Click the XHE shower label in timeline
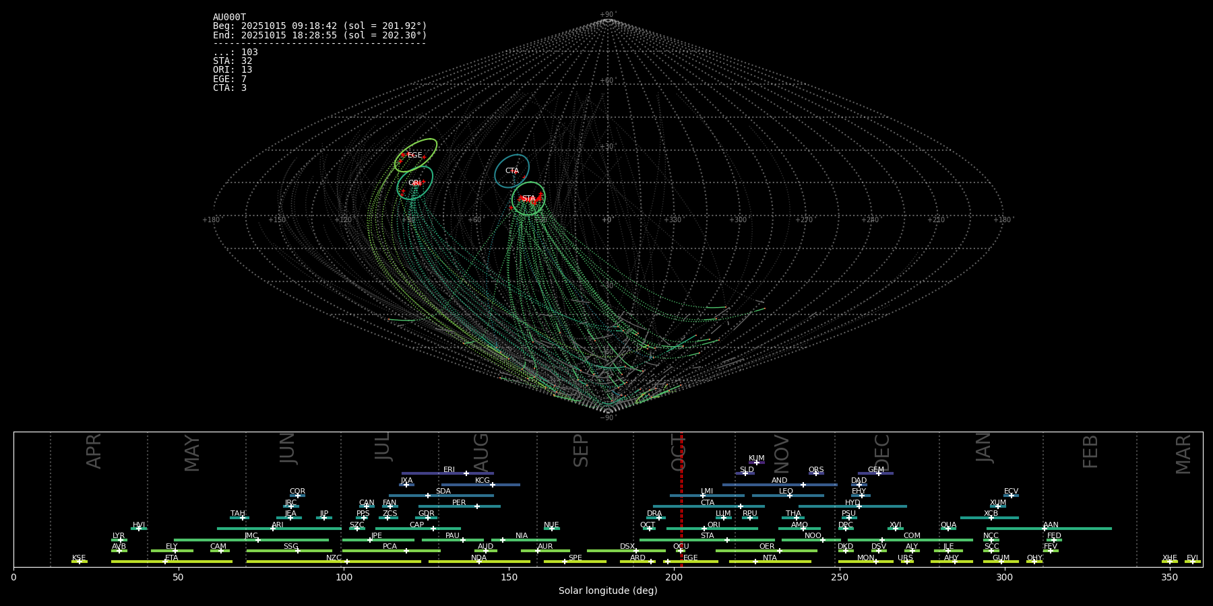Screen dimensions: 1213x606 tap(1170, 558)
